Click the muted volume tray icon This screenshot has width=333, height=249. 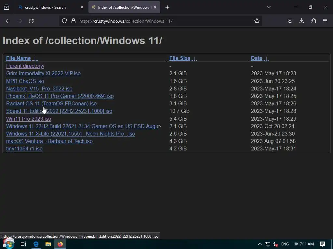tap(275, 244)
